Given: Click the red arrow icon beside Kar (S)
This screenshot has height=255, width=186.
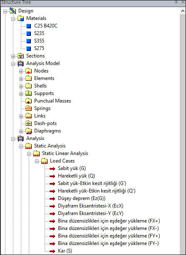Looking at the screenshot, I should click(x=52, y=251).
